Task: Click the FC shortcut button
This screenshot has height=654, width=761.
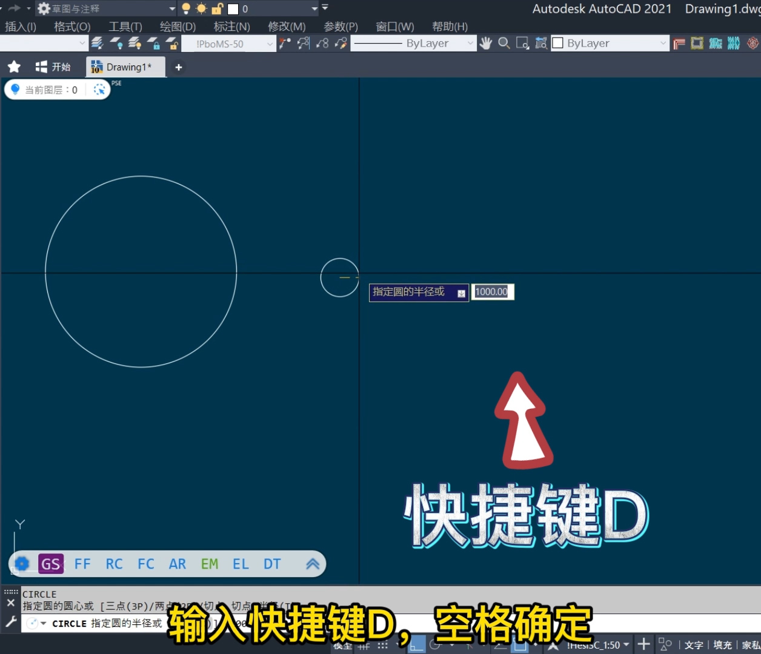Action: 146,564
